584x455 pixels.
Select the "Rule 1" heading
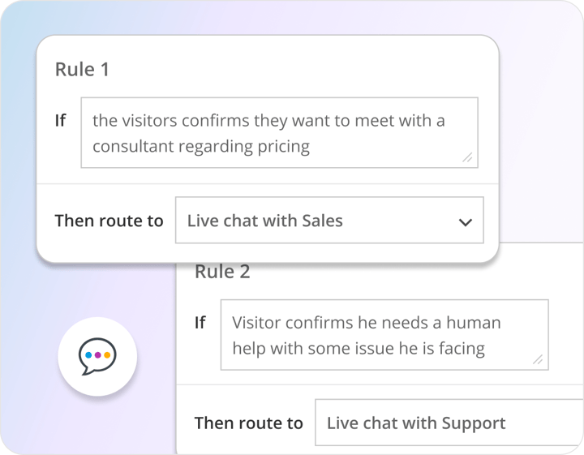coord(82,70)
